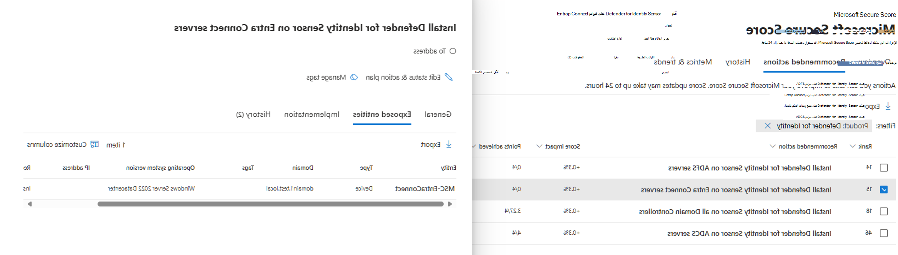
Task: Click rank number 18
Action: (869, 211)
